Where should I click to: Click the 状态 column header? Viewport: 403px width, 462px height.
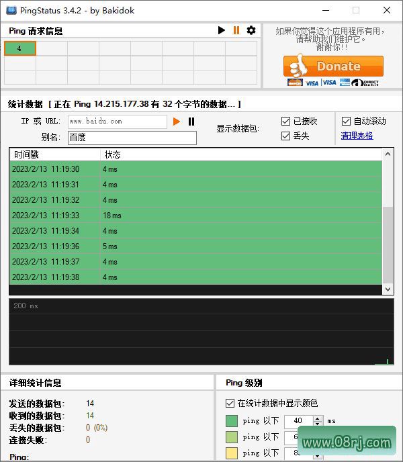pyautogui.click(x=241, y=154)
